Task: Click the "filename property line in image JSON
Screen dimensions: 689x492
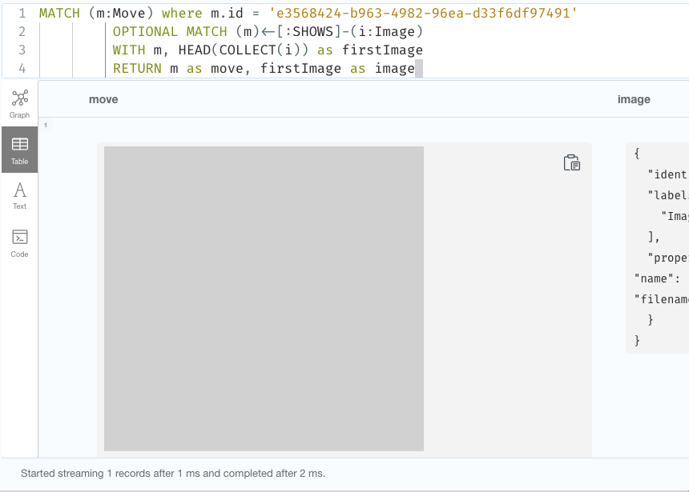Action: (x=661, y=299)
